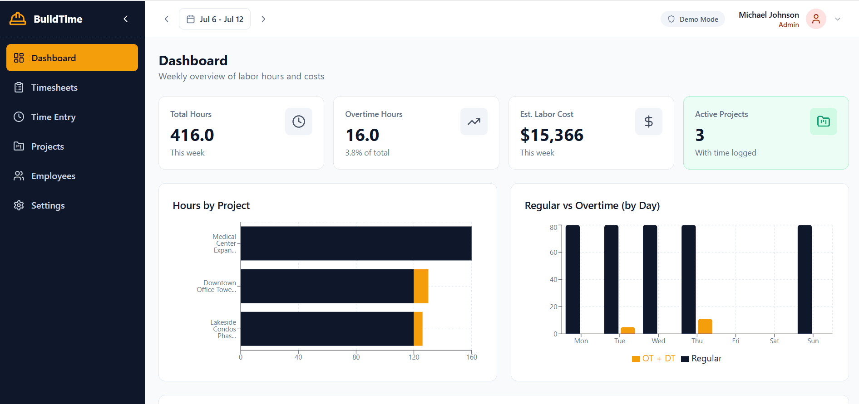Click the BuildTime hard hat logo
859x404 pixels.
point(18,19)
